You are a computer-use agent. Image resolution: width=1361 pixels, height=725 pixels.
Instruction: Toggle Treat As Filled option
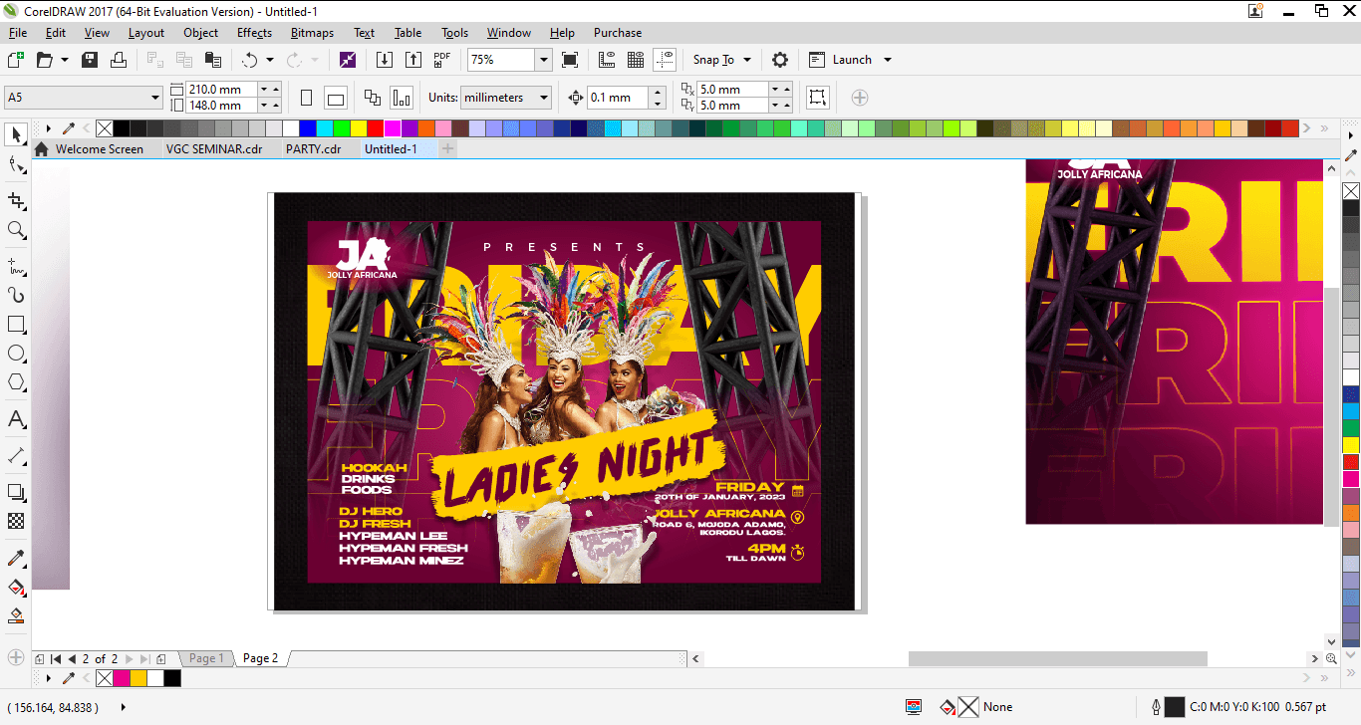[x=817, y=98]
